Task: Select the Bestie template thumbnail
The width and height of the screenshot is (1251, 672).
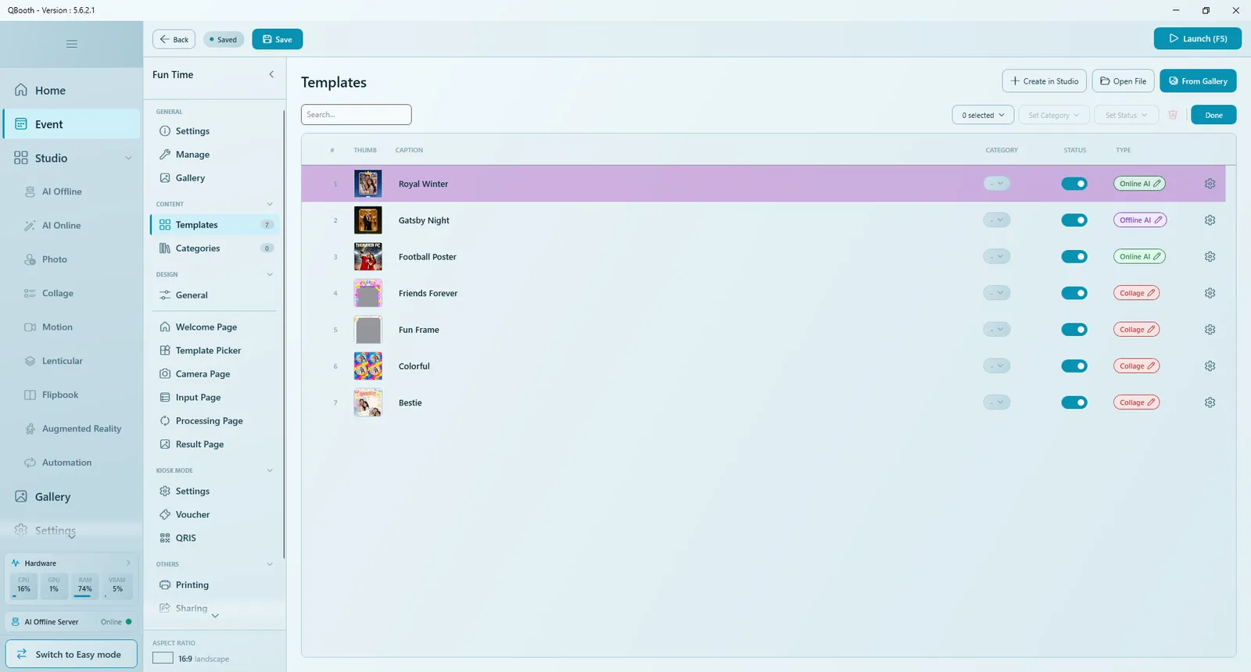Action: pos(367,402)
